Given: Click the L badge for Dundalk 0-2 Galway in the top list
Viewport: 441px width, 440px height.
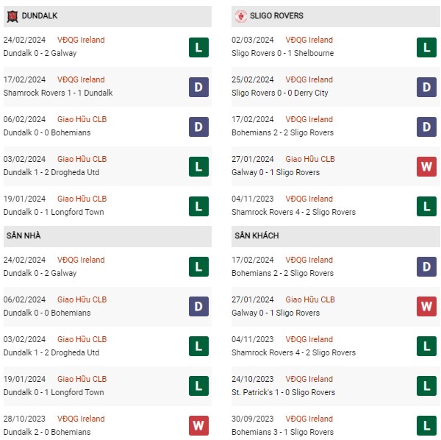Looking at the screenshot, I should (x=198, y=47).
